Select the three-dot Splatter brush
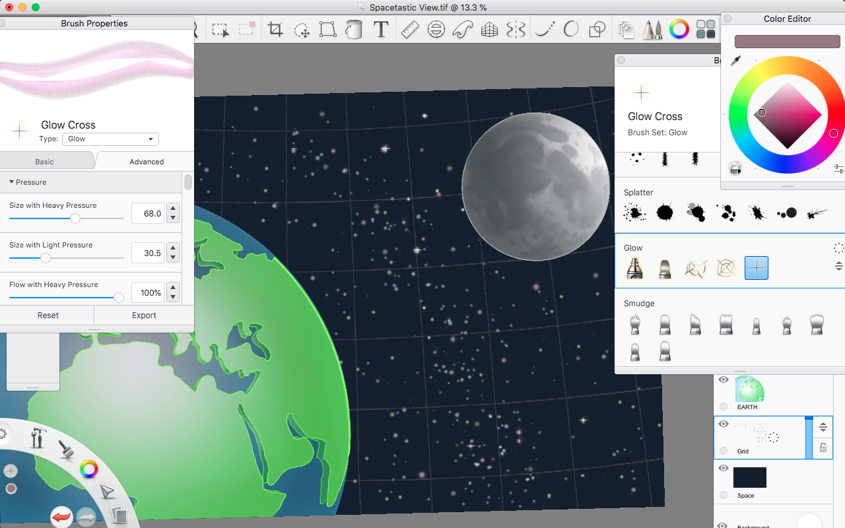845x528 pixels. [x=787, y=213]
